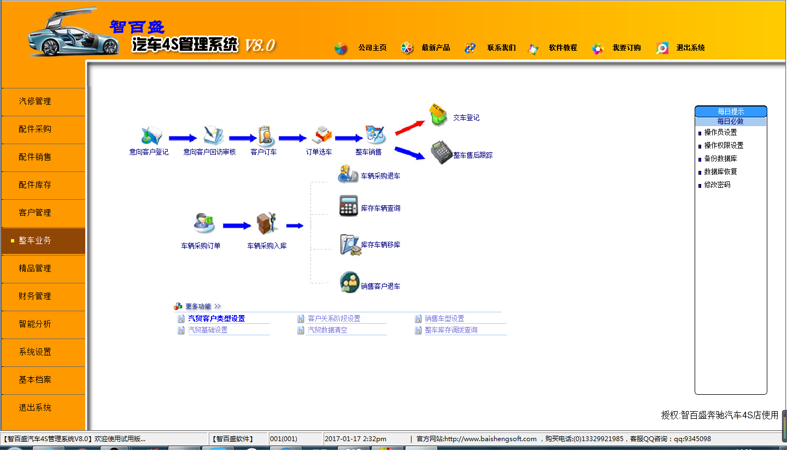Click the 公司主页 text link
The image size is (787, 451).
[x=373, y=48]
